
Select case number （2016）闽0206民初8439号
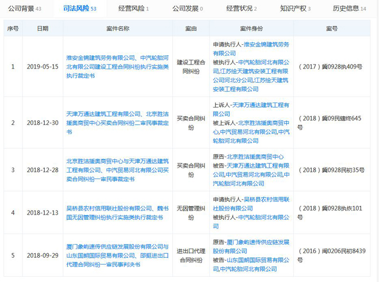[x=331, y=256]
